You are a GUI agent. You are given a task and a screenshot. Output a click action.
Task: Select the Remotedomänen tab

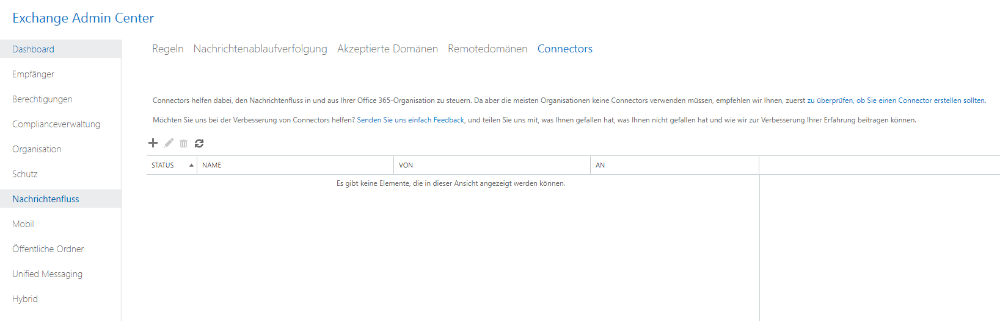[x=487, y=49]
